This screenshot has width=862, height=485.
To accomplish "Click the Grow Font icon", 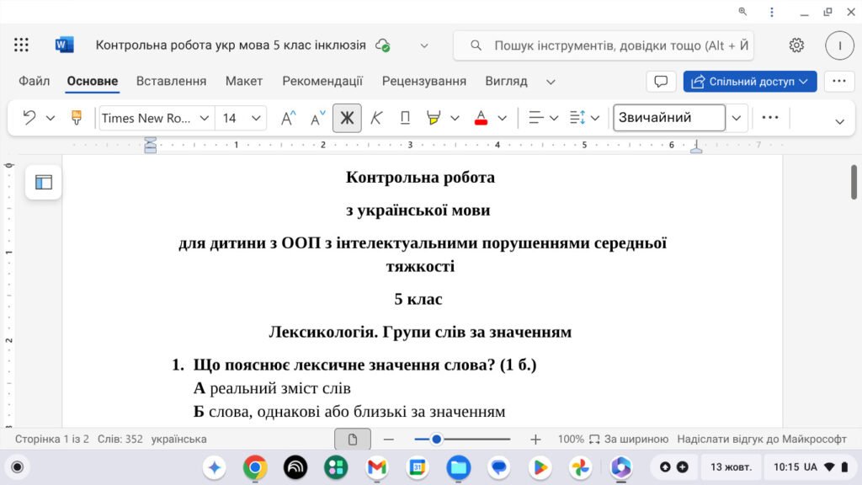I will click(288, 118).
